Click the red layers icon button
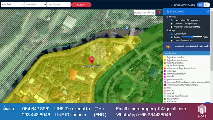 coord(159,13)
